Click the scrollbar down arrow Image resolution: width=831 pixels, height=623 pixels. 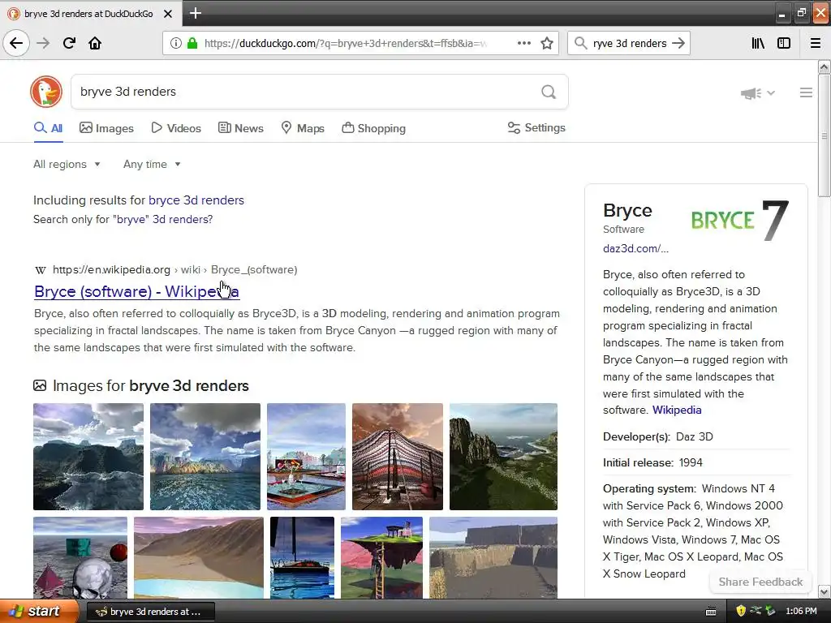[x=824, y=591]
